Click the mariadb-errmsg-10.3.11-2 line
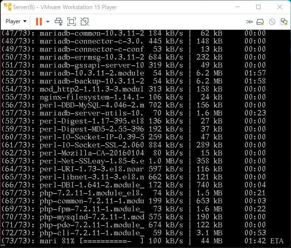The image size is (291, 248). tap(134, 57)
